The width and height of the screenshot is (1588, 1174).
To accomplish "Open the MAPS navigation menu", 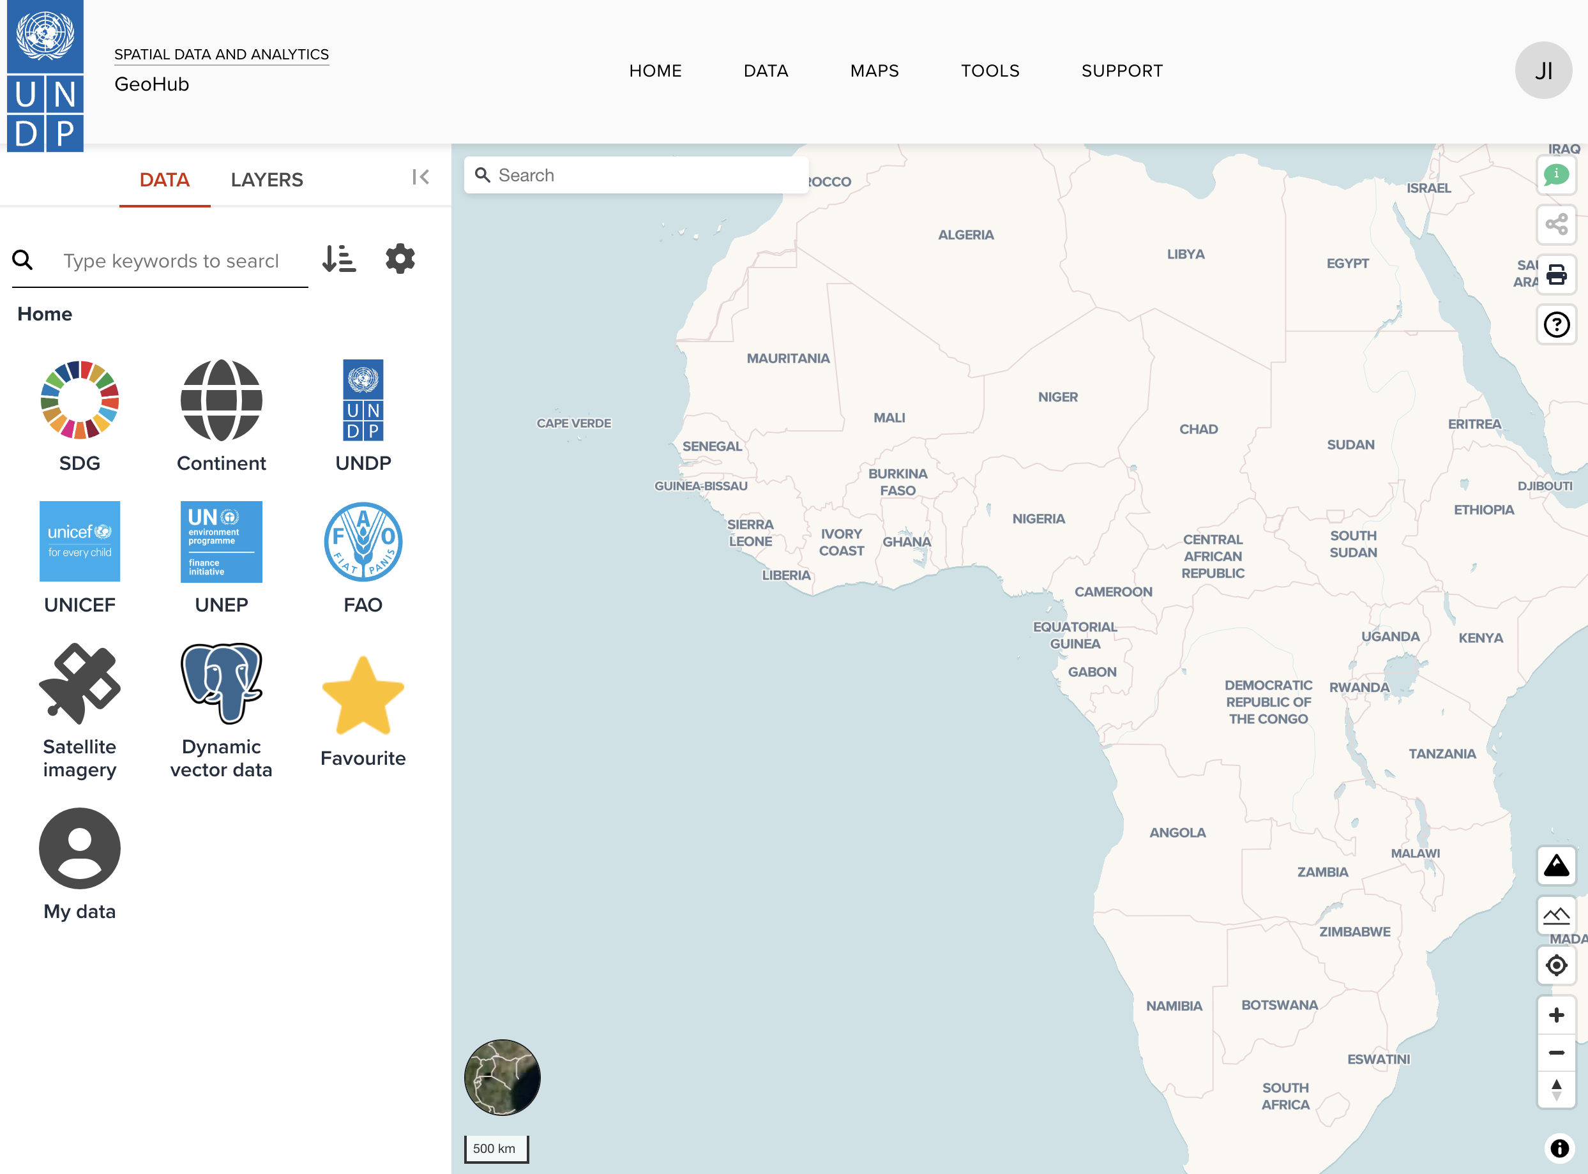I will (x=874, y=71).
